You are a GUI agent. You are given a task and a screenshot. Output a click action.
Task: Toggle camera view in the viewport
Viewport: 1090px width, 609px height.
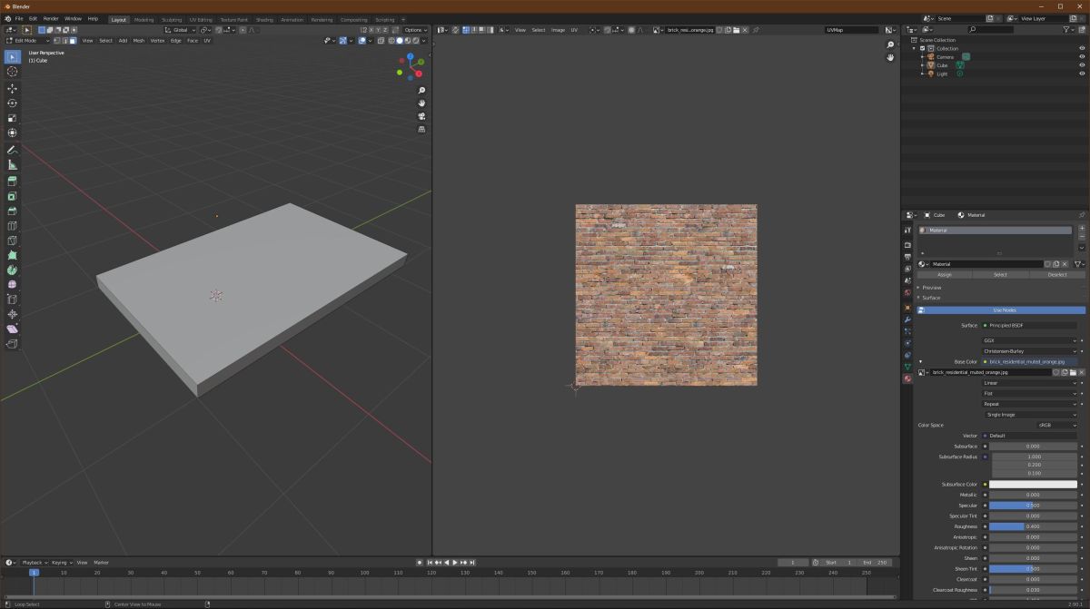coord(421,116)
